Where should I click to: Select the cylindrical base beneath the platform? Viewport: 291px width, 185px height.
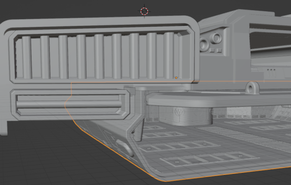(x=186, y=116)
